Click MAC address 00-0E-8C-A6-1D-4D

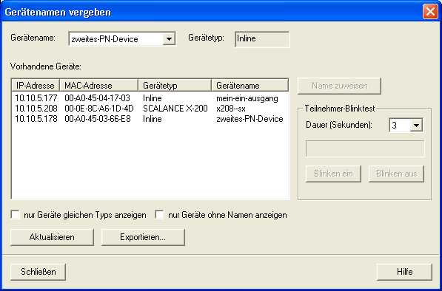click(99, 109)
